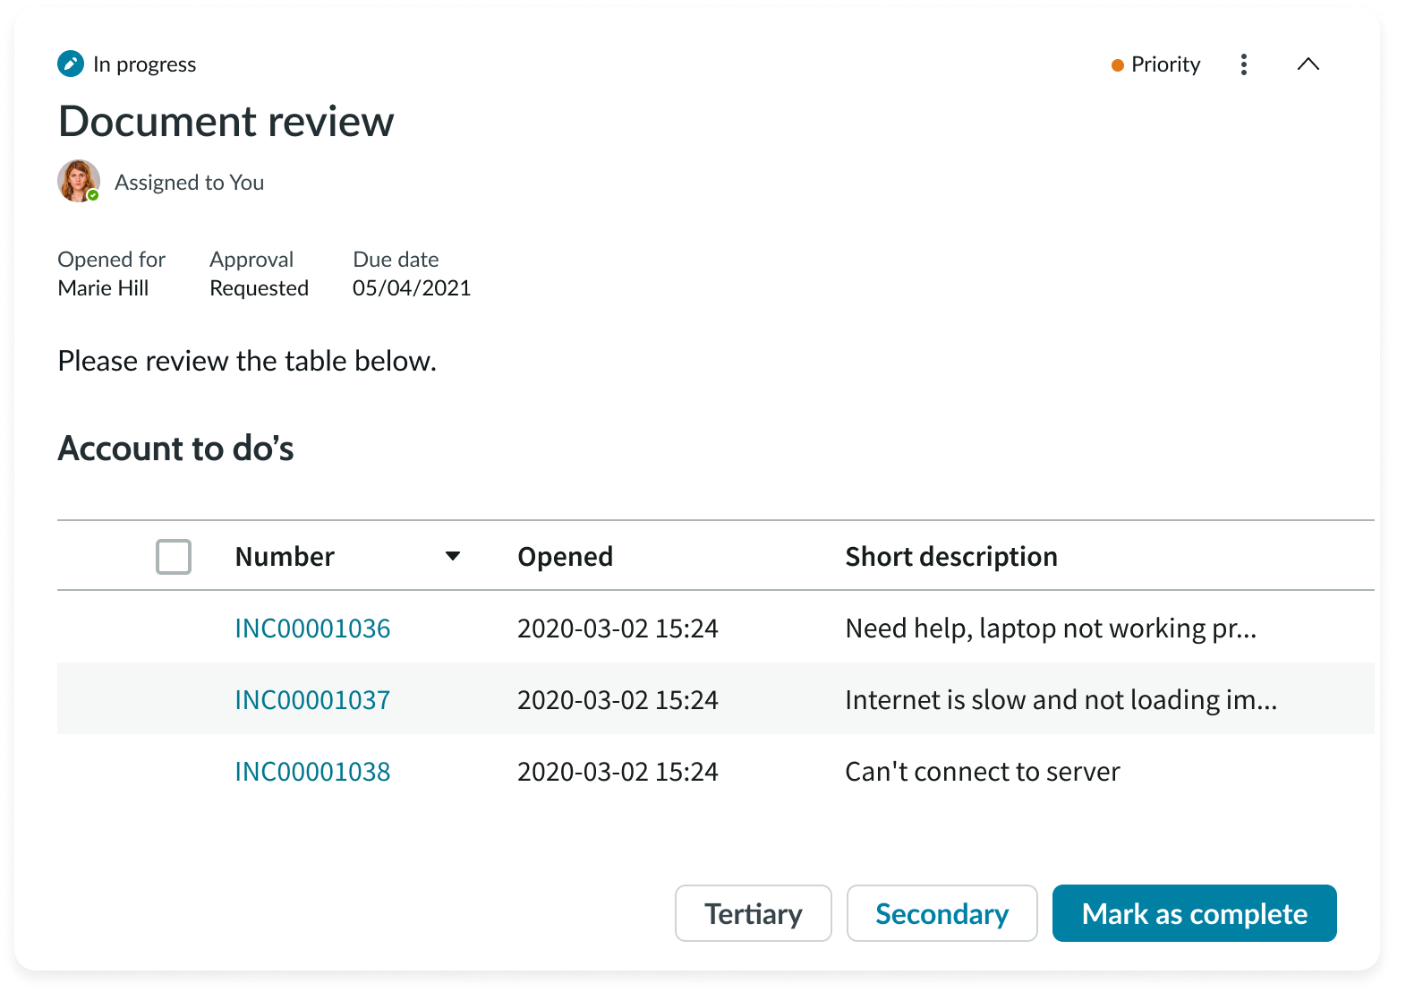Click the Number column header
Screen dimensions: 1423x992
(x=285, y=557)
